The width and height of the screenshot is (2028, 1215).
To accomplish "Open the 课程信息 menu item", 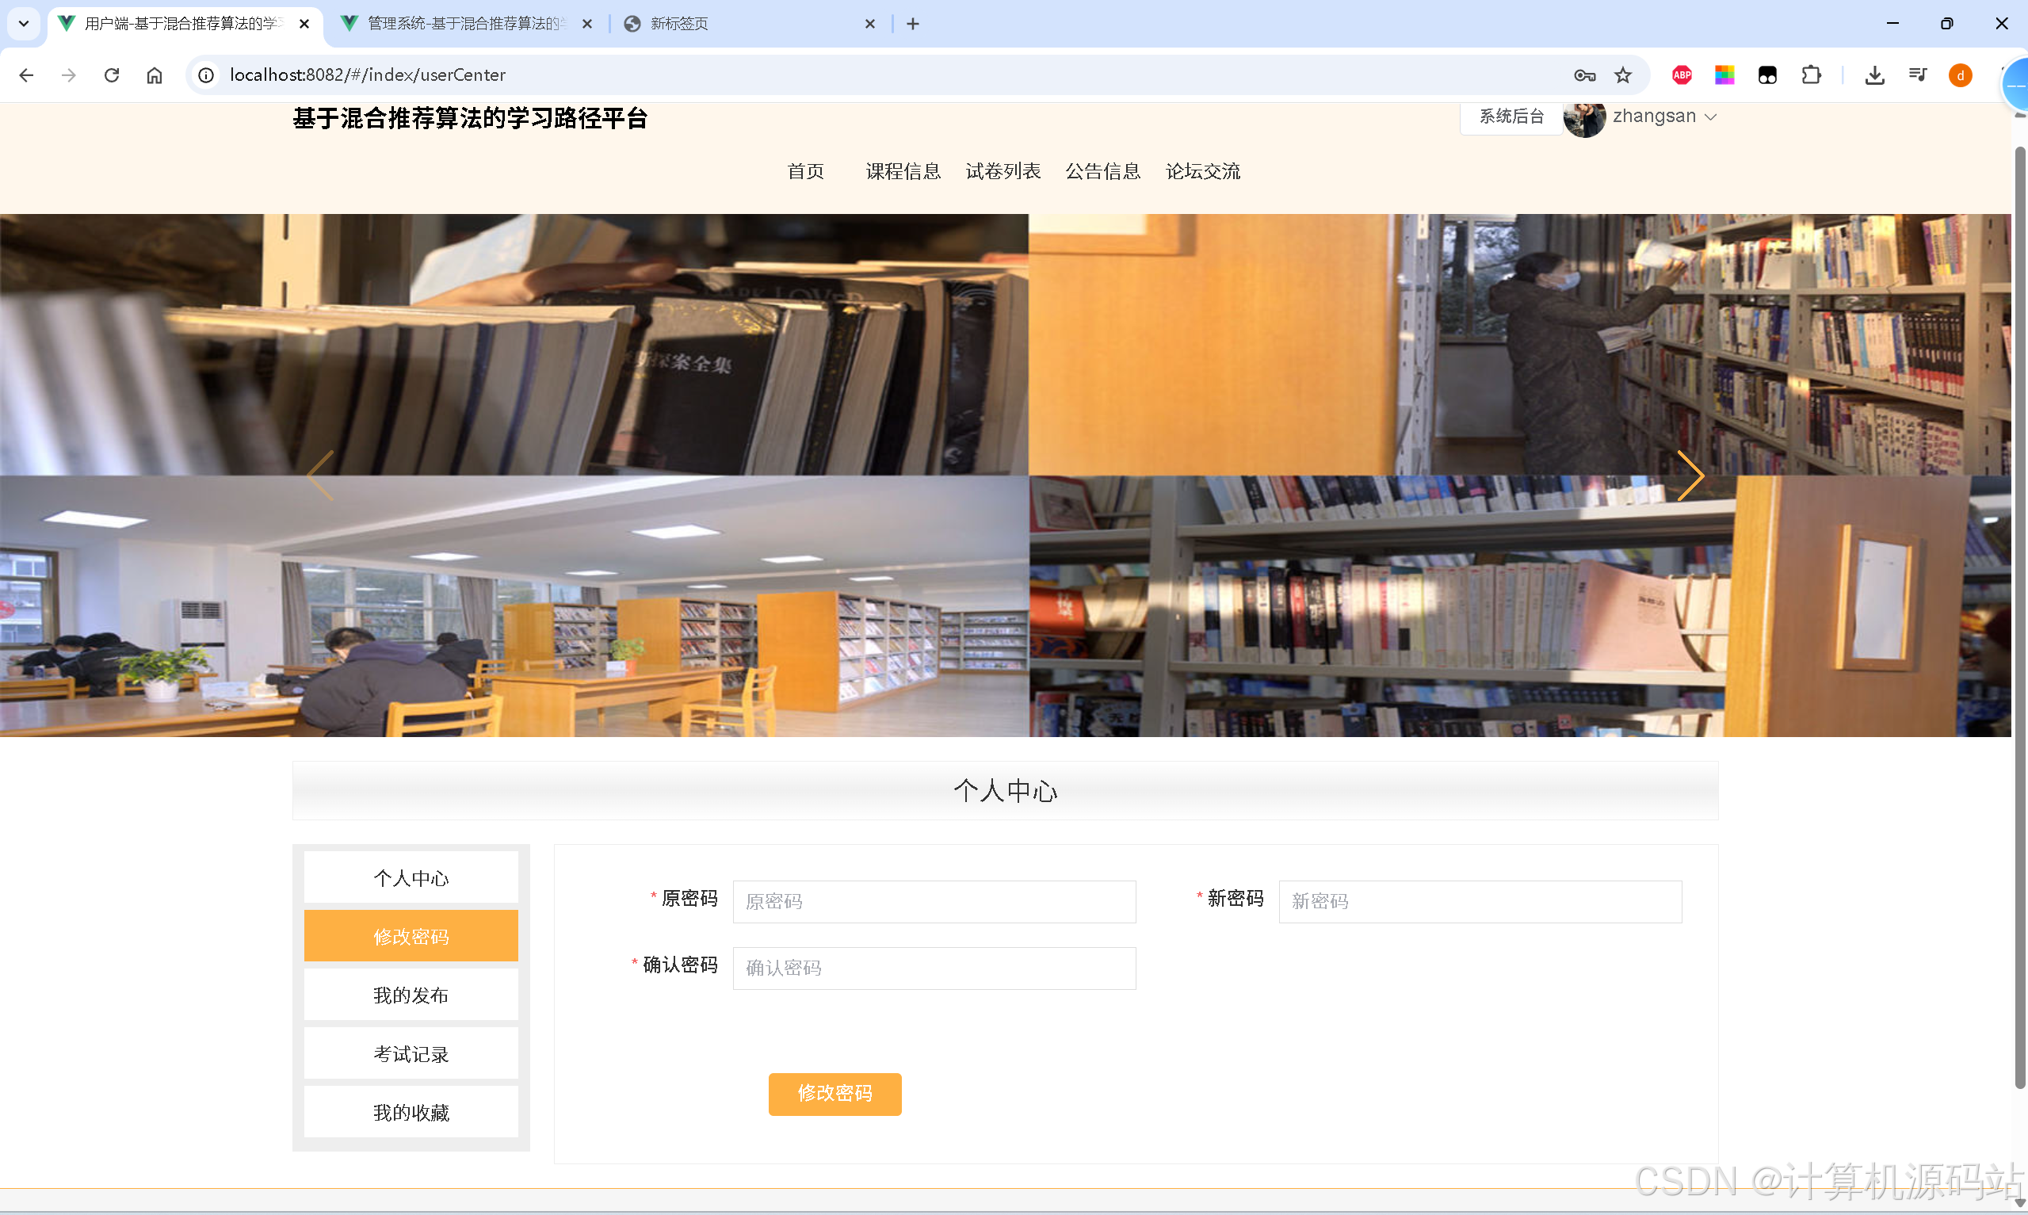I will click(x=903, y=171).
